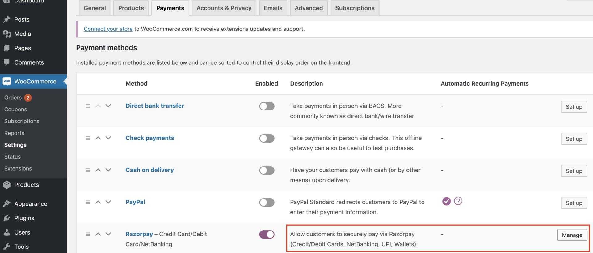Click the drag handle for PayPal
Screen dimensions: 593x253
88,202
